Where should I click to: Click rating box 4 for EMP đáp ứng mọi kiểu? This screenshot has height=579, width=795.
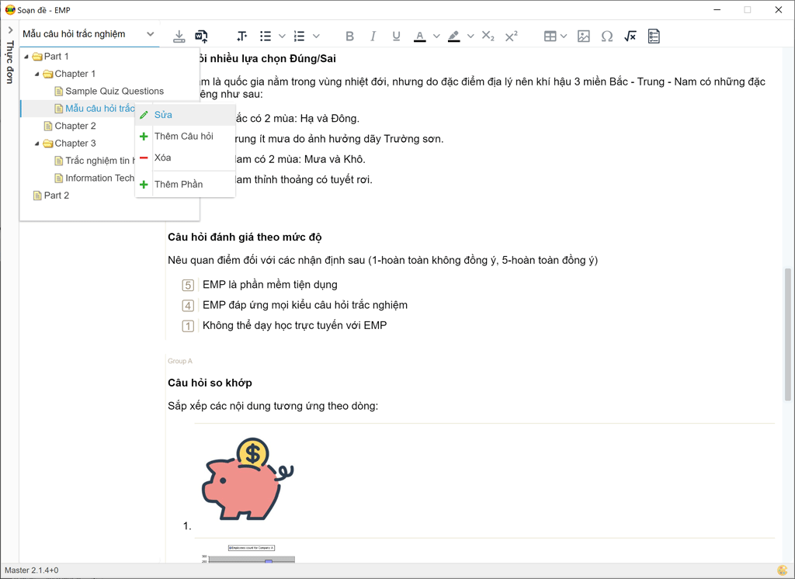188,306
